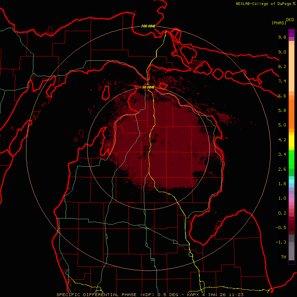Click the [PHAS] label above the legend
The height and width of the screenshot is (297, 297).
(x=279, y=23)
